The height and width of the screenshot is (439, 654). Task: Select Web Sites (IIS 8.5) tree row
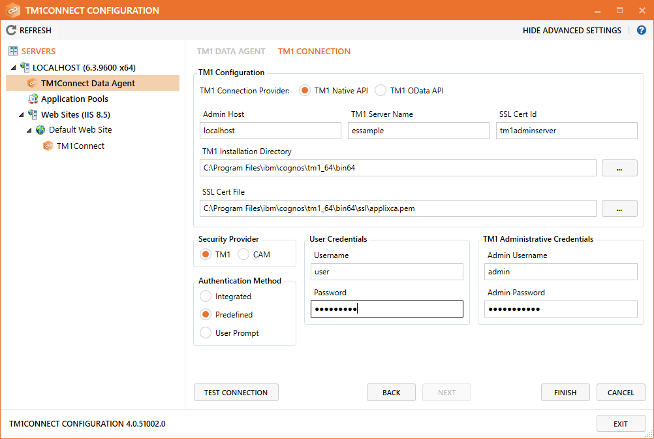click(x=76, y=114)
